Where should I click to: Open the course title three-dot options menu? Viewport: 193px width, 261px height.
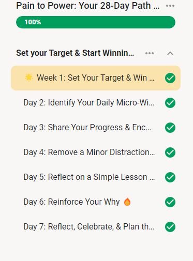(x=170, y=6)
